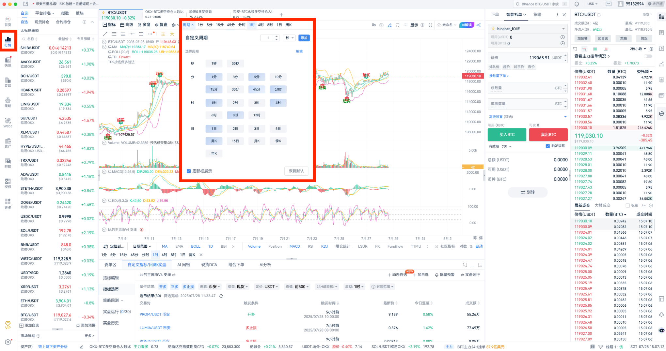Screen dimensions: 666x351
Task: Toggle 底部栏展示 checkbox
Action: pos(188,171)
